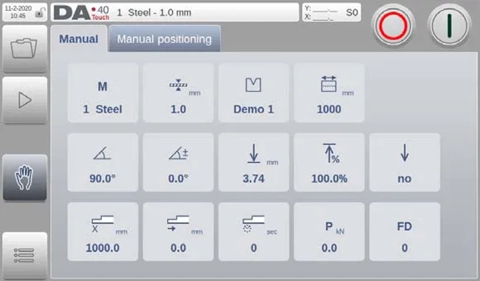Edit the sheet thickness 1.0 mm tile
The height and width of the screenshot is (281, 480).
[178, 92]
